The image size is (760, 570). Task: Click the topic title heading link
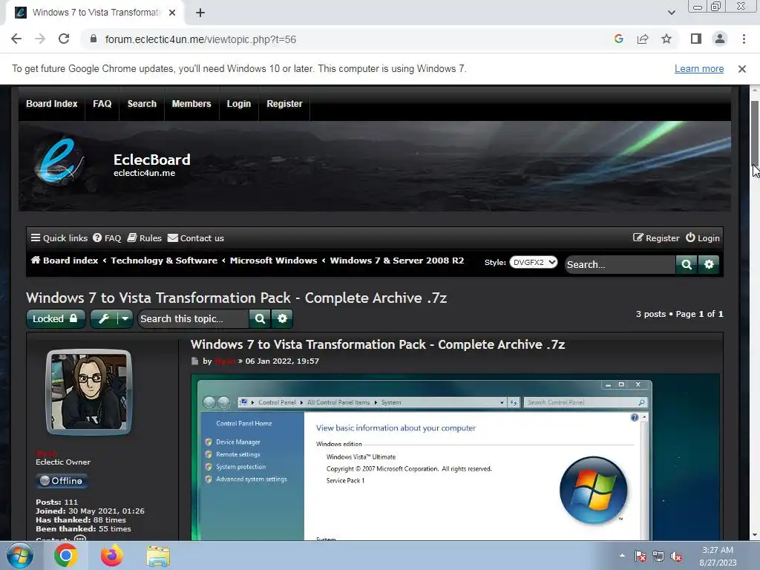(237, 298)
